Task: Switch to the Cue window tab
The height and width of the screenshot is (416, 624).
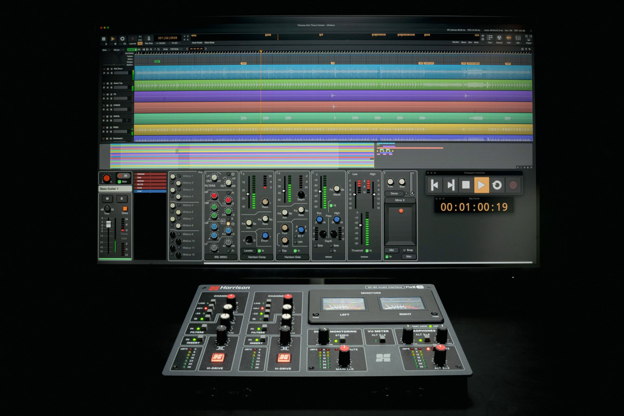Action: (490, 39)
